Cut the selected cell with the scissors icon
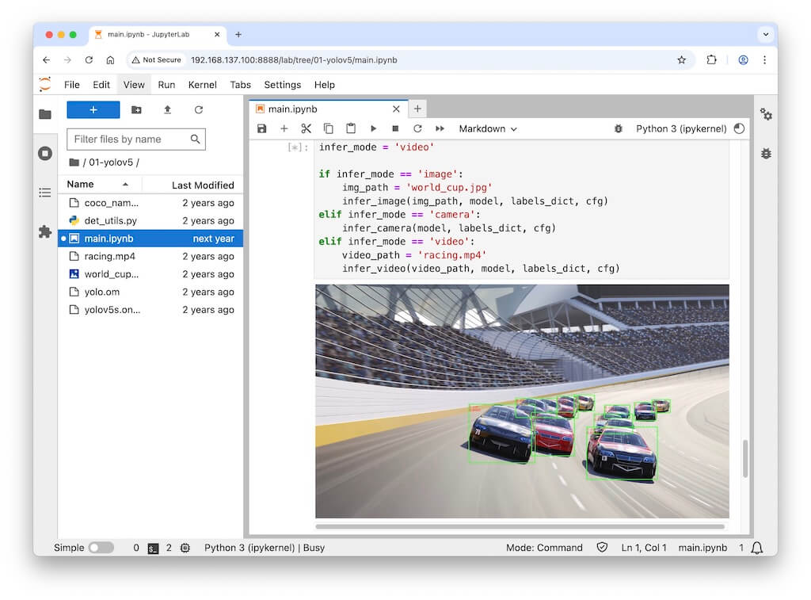The height and width of the screenshot is (600, 811). tap(307, 128)
